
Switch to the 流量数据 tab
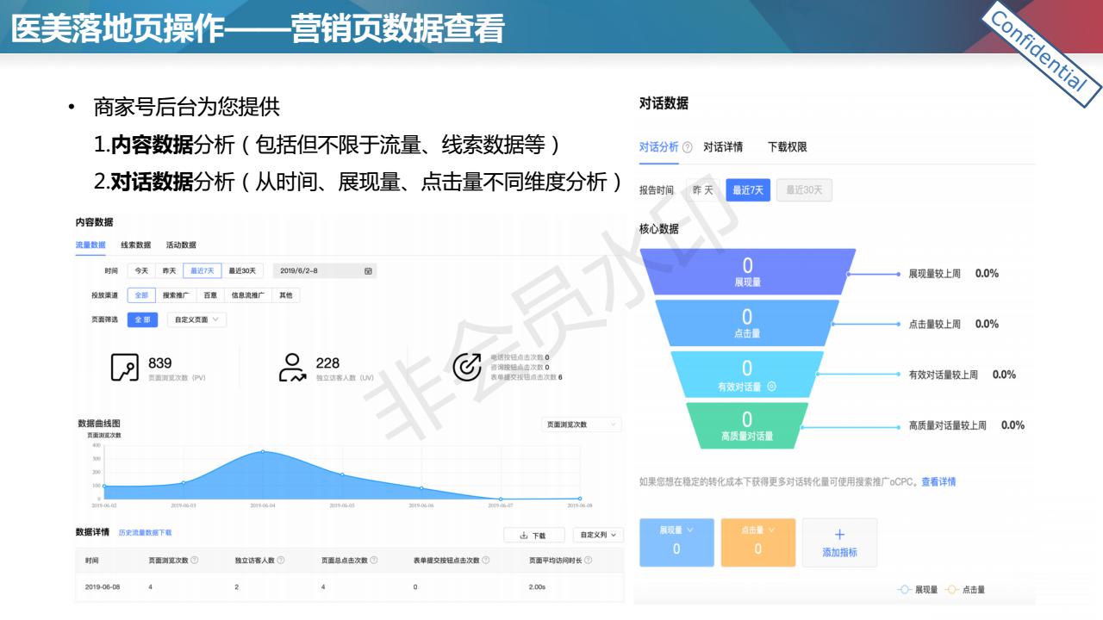[90, 245]
